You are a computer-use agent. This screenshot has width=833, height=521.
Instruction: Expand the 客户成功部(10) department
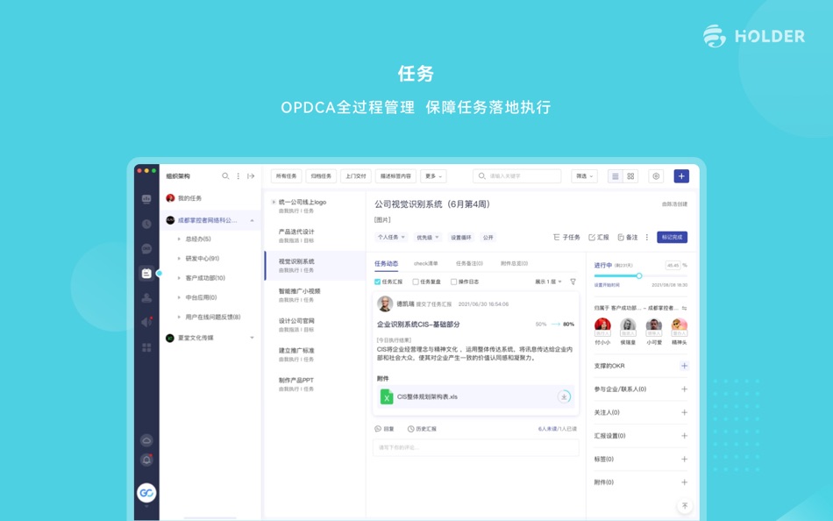[179, 278]
